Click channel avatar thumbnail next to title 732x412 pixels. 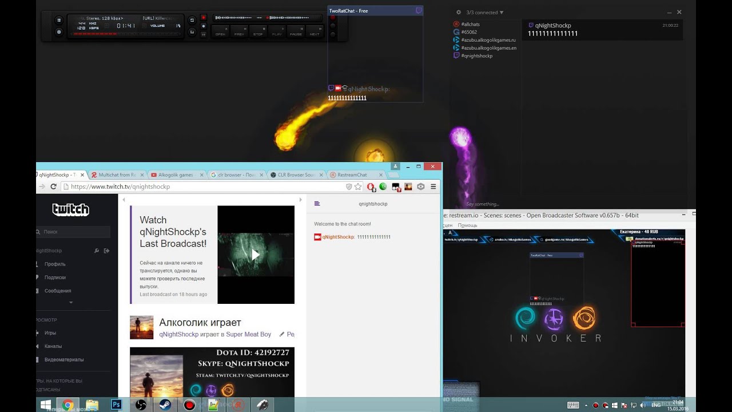142,327
